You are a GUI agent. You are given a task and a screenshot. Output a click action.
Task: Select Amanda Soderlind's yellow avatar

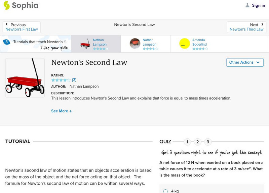(x=185, y=44)
